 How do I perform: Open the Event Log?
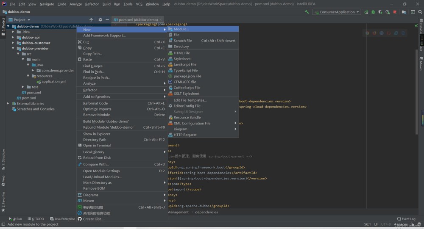click(x=406, y=219)
